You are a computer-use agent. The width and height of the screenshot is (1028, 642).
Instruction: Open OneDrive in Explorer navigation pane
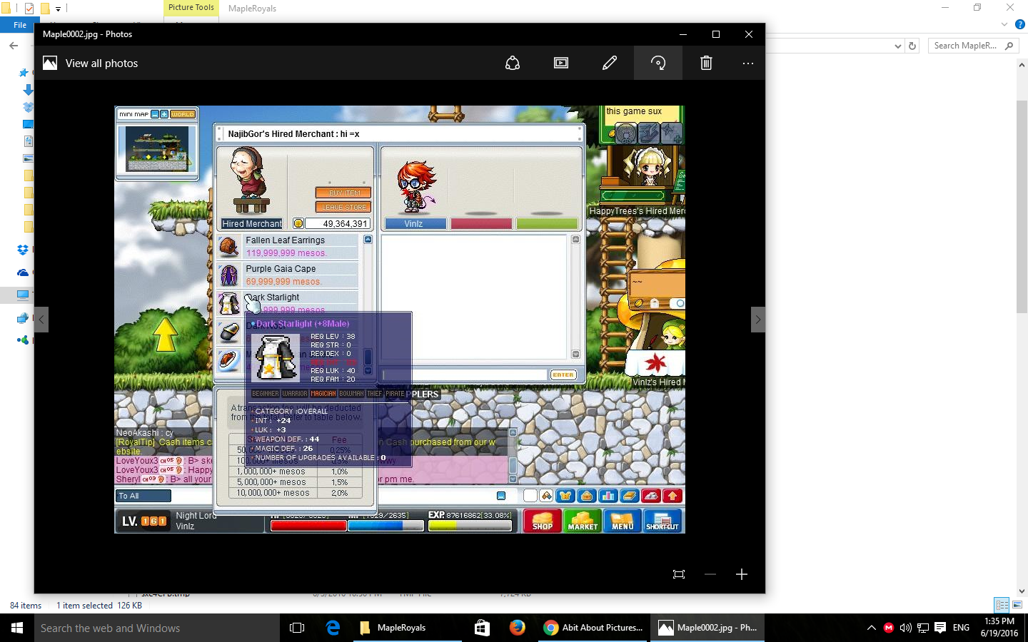[x=23, y=272]
